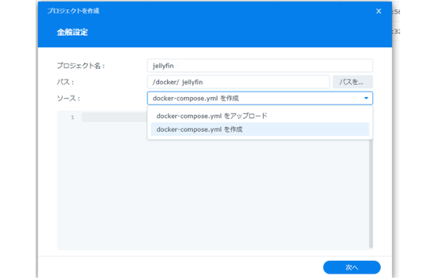
Task: Select docker-compose.yml をアップロード option
Action: [260, 116]
